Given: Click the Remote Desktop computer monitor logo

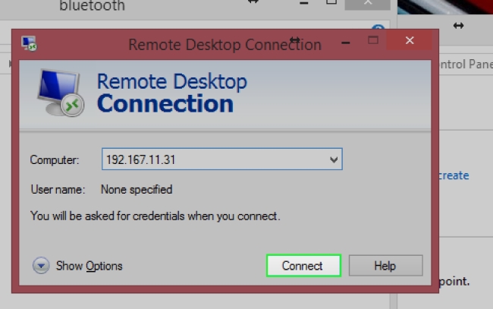Looking at the screenshot, I should click(x=62, y=95).
